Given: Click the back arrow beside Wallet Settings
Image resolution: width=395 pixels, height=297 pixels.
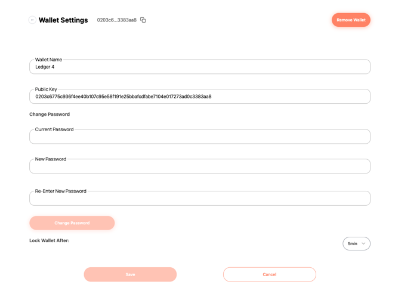Looking at the screenshot, I should pyautogui.click(x=32, y=20).
